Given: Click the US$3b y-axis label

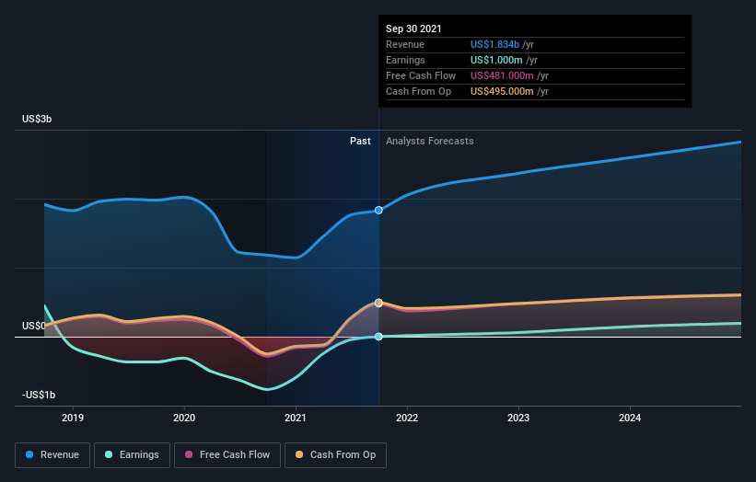Looking at the screenshot, I should pos(37,119).
